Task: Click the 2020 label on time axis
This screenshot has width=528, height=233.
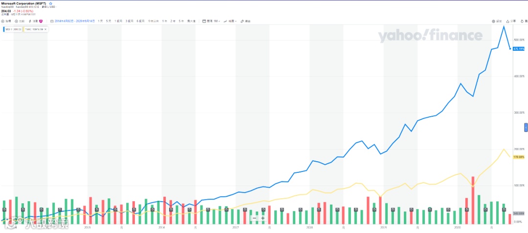Action: pyautogui.click(x=458, y=228)
